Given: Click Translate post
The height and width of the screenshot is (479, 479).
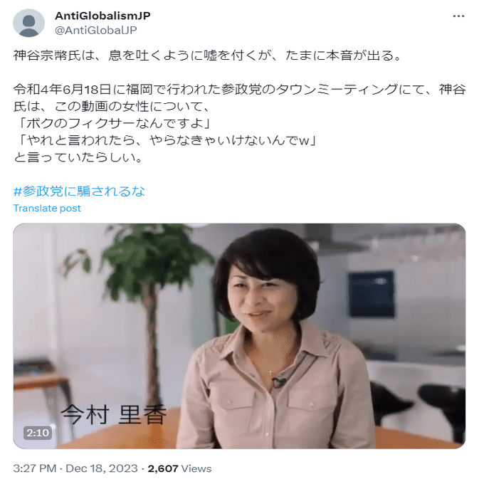Looking at the screenshot, I should pyautogui.click(x=47, y=208).
